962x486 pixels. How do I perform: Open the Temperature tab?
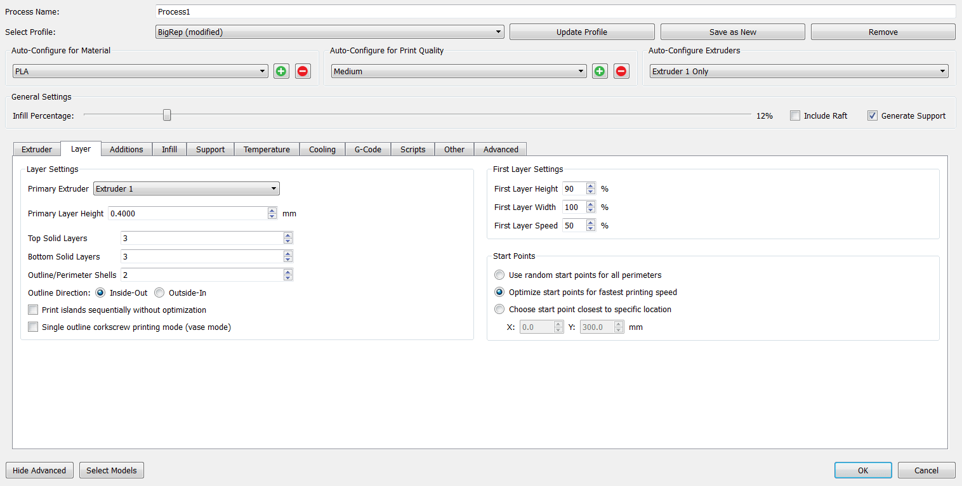tap(267, 150)
